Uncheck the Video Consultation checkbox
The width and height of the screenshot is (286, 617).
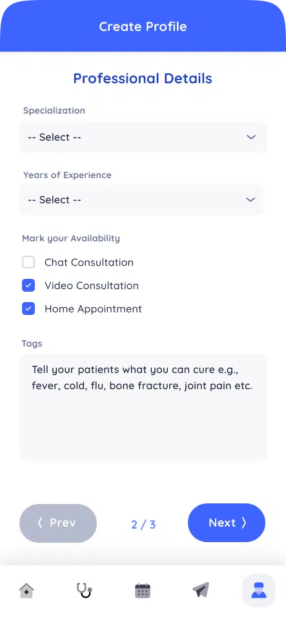click(x=28, y=286)
